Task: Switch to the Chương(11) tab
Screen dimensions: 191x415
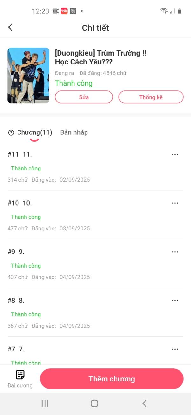Action: tap(34, 132)
